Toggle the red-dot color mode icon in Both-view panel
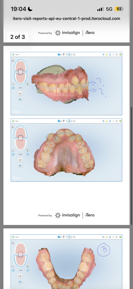Screen dimensions: 133x289 13,60
